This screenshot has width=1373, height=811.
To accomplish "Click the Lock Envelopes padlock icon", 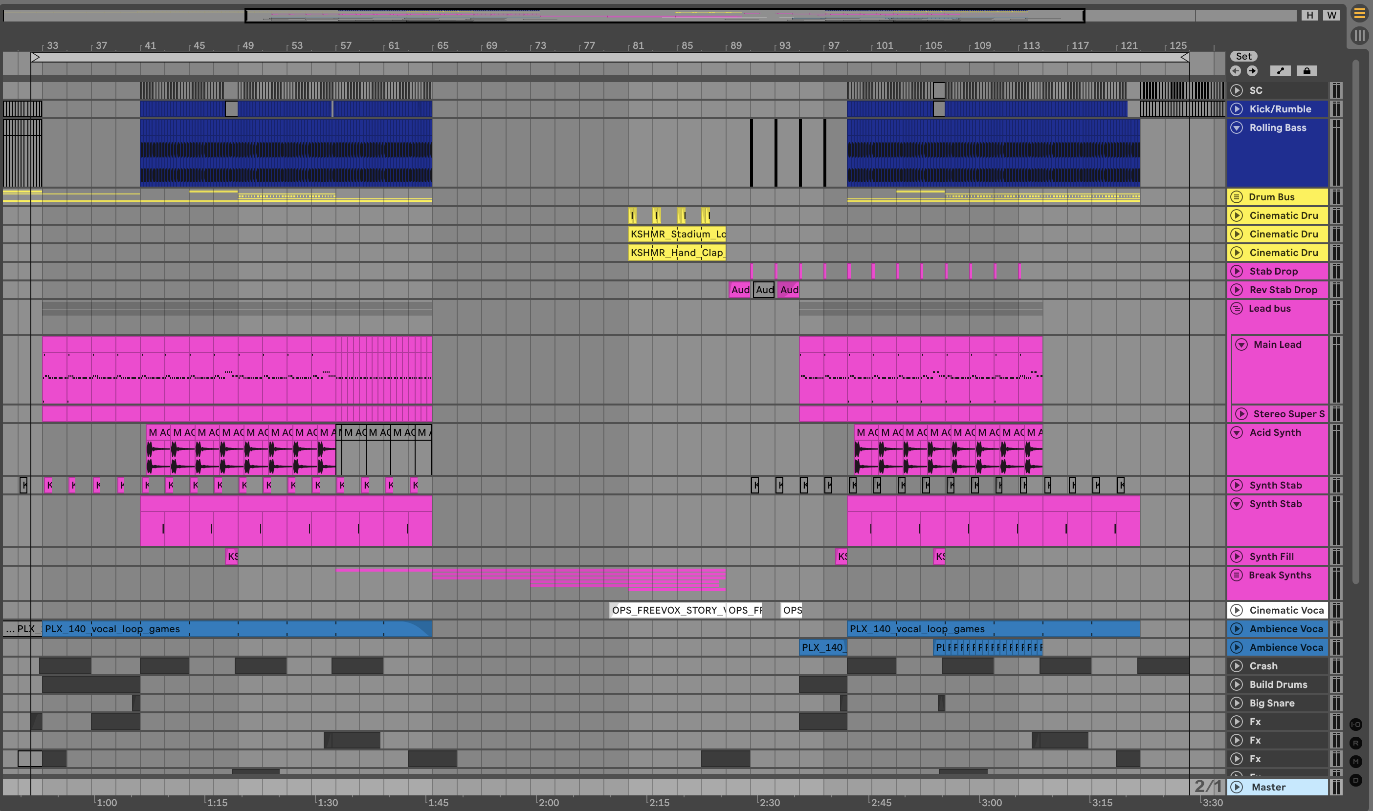I will tap(1307, 71).
